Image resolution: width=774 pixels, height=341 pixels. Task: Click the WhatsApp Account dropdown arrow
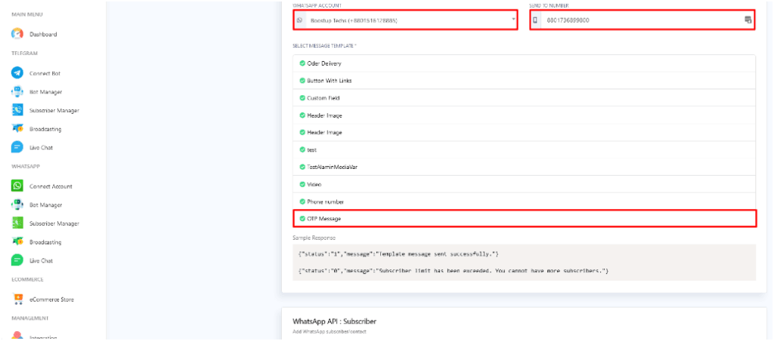pos(513,19)
